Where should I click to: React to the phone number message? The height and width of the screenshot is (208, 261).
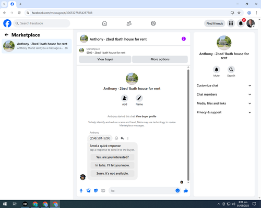116,138
